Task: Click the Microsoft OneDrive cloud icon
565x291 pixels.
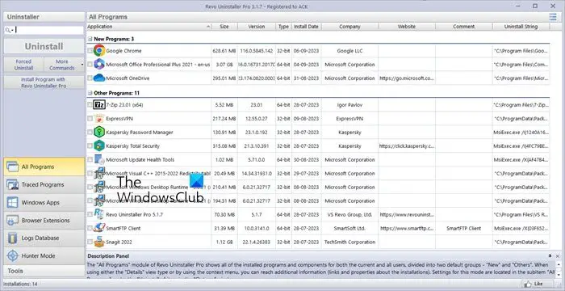Action: [x=99, y=78]
